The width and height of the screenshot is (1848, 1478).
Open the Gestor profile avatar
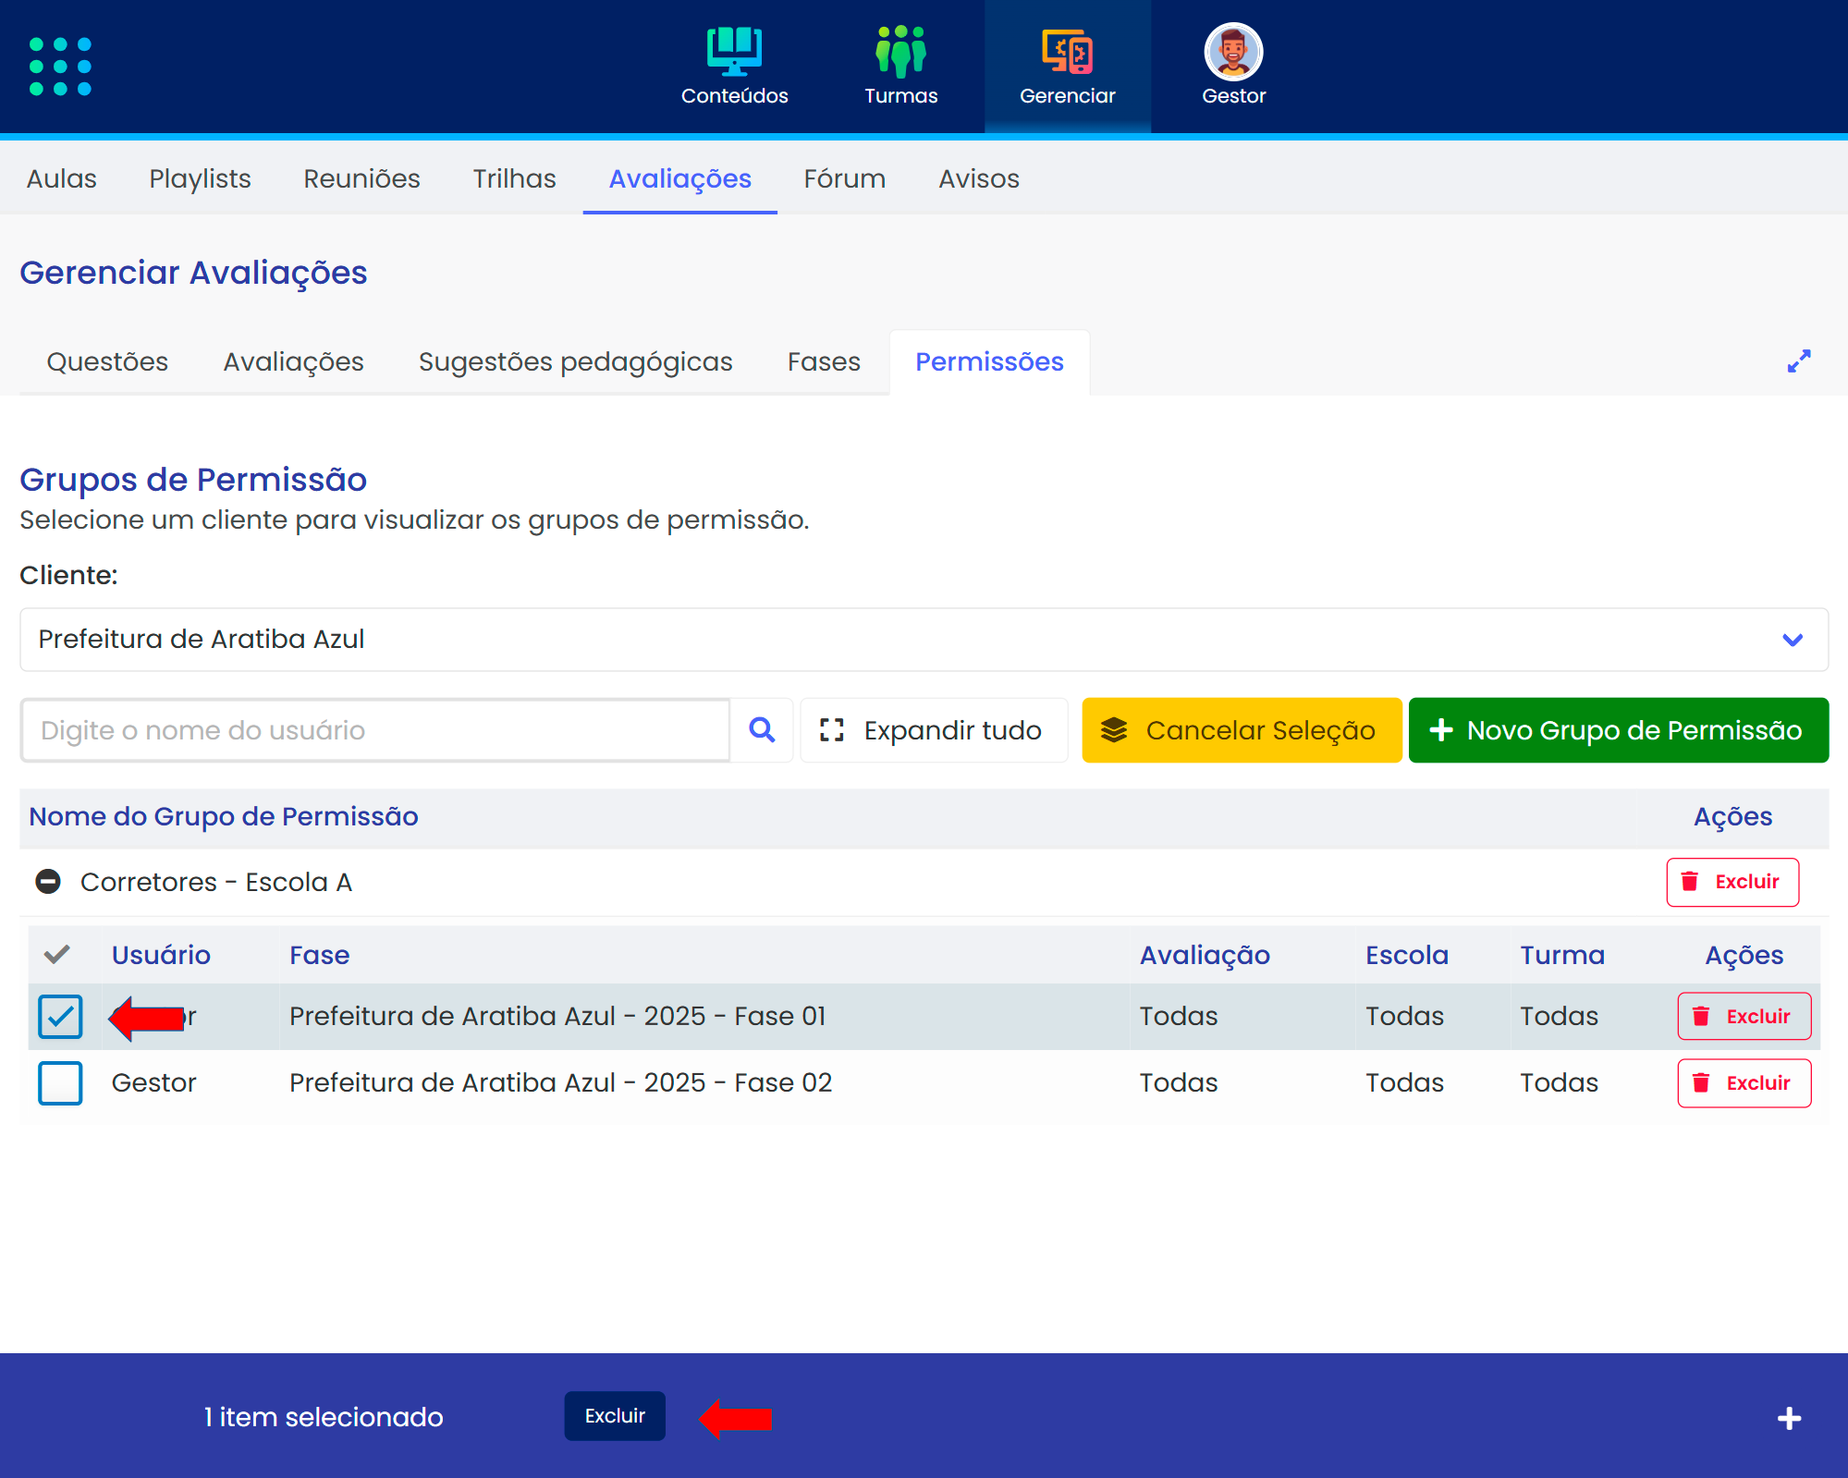(1233, 51)
